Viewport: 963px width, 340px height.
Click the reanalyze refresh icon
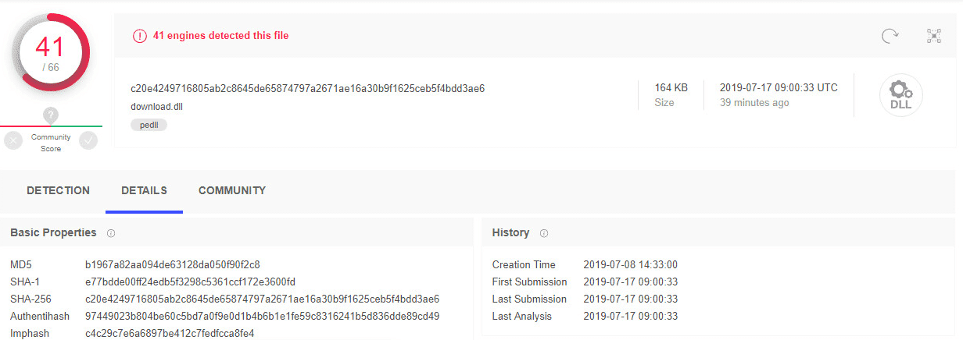coord(890,35)
